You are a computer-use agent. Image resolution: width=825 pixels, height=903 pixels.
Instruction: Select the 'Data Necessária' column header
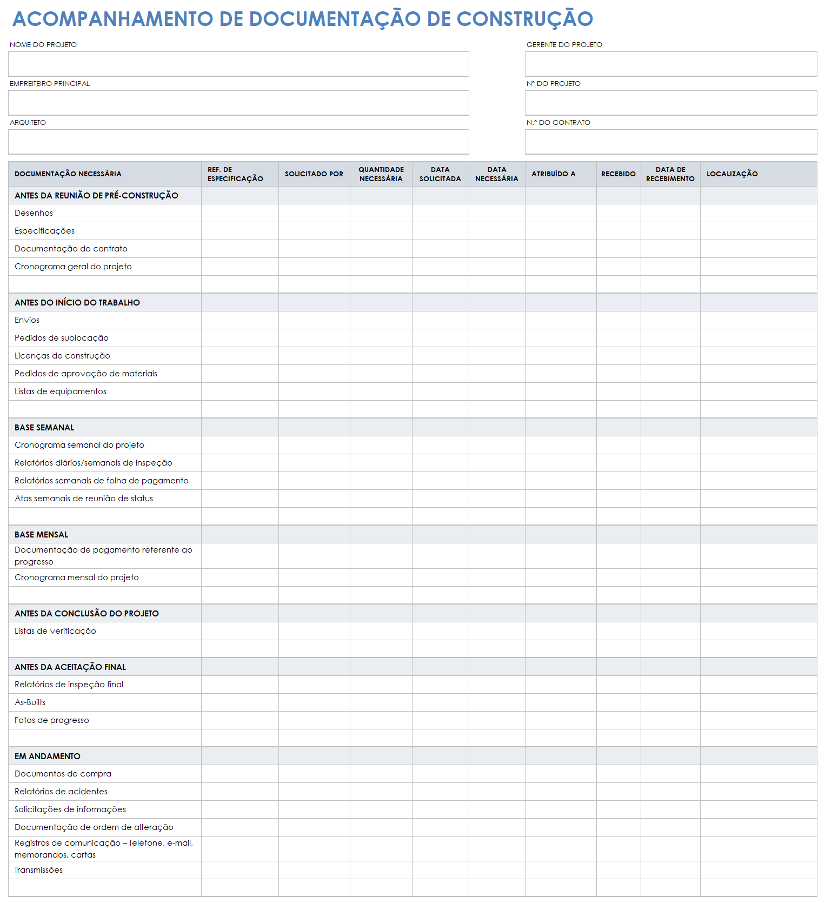click(497, 174)
